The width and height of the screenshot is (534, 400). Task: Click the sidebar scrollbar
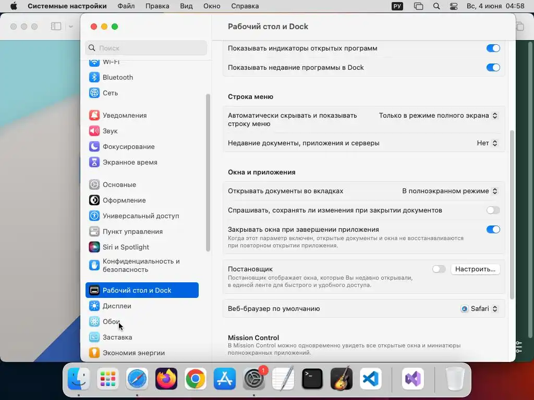(208, 173)
